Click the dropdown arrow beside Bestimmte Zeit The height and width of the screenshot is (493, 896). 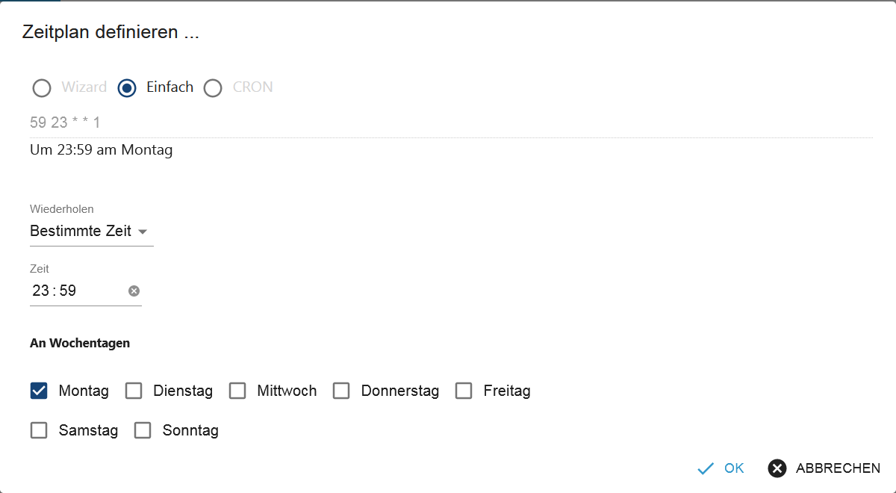(143, 232)
